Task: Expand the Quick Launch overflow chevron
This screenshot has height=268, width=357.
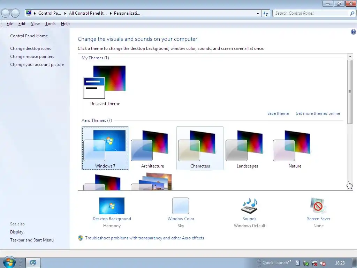Action: point(290,261)
